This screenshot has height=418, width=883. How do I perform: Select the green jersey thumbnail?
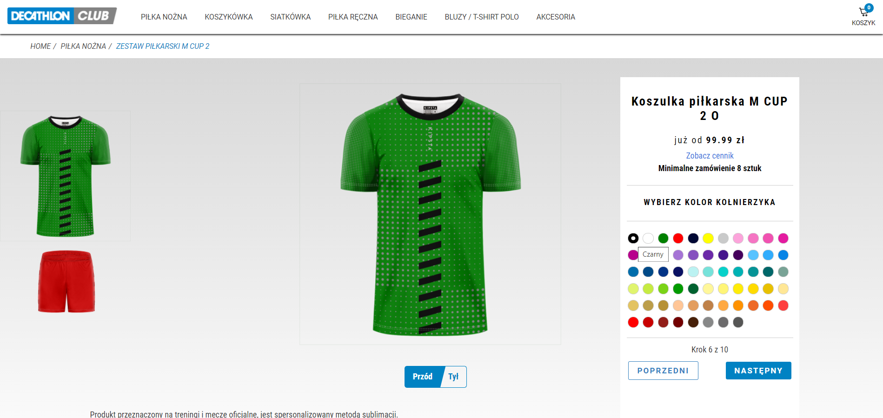pos(65,176)
